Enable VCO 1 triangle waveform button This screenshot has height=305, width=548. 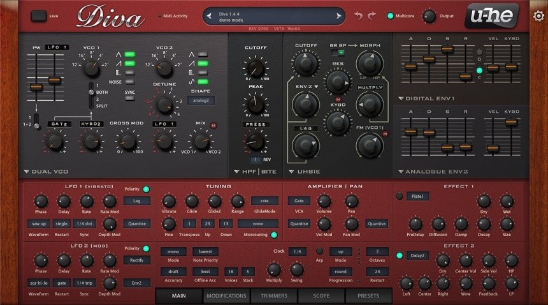[129, 54]
